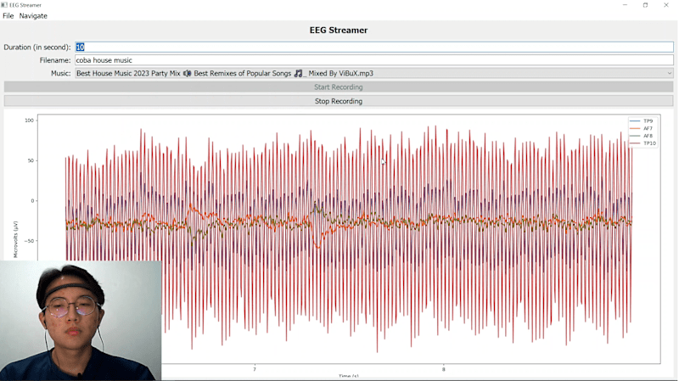Select the Music combo box showing House Music mp3
The height and width of the screenshot is (381, 679).
tap(374, 73)
